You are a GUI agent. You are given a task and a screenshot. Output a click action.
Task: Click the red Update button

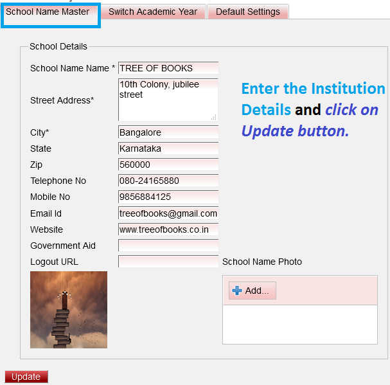point(26,377)
